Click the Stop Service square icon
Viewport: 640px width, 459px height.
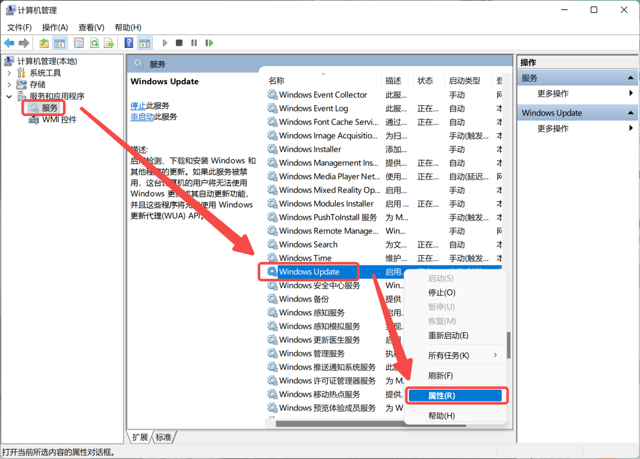coord(179,43)
